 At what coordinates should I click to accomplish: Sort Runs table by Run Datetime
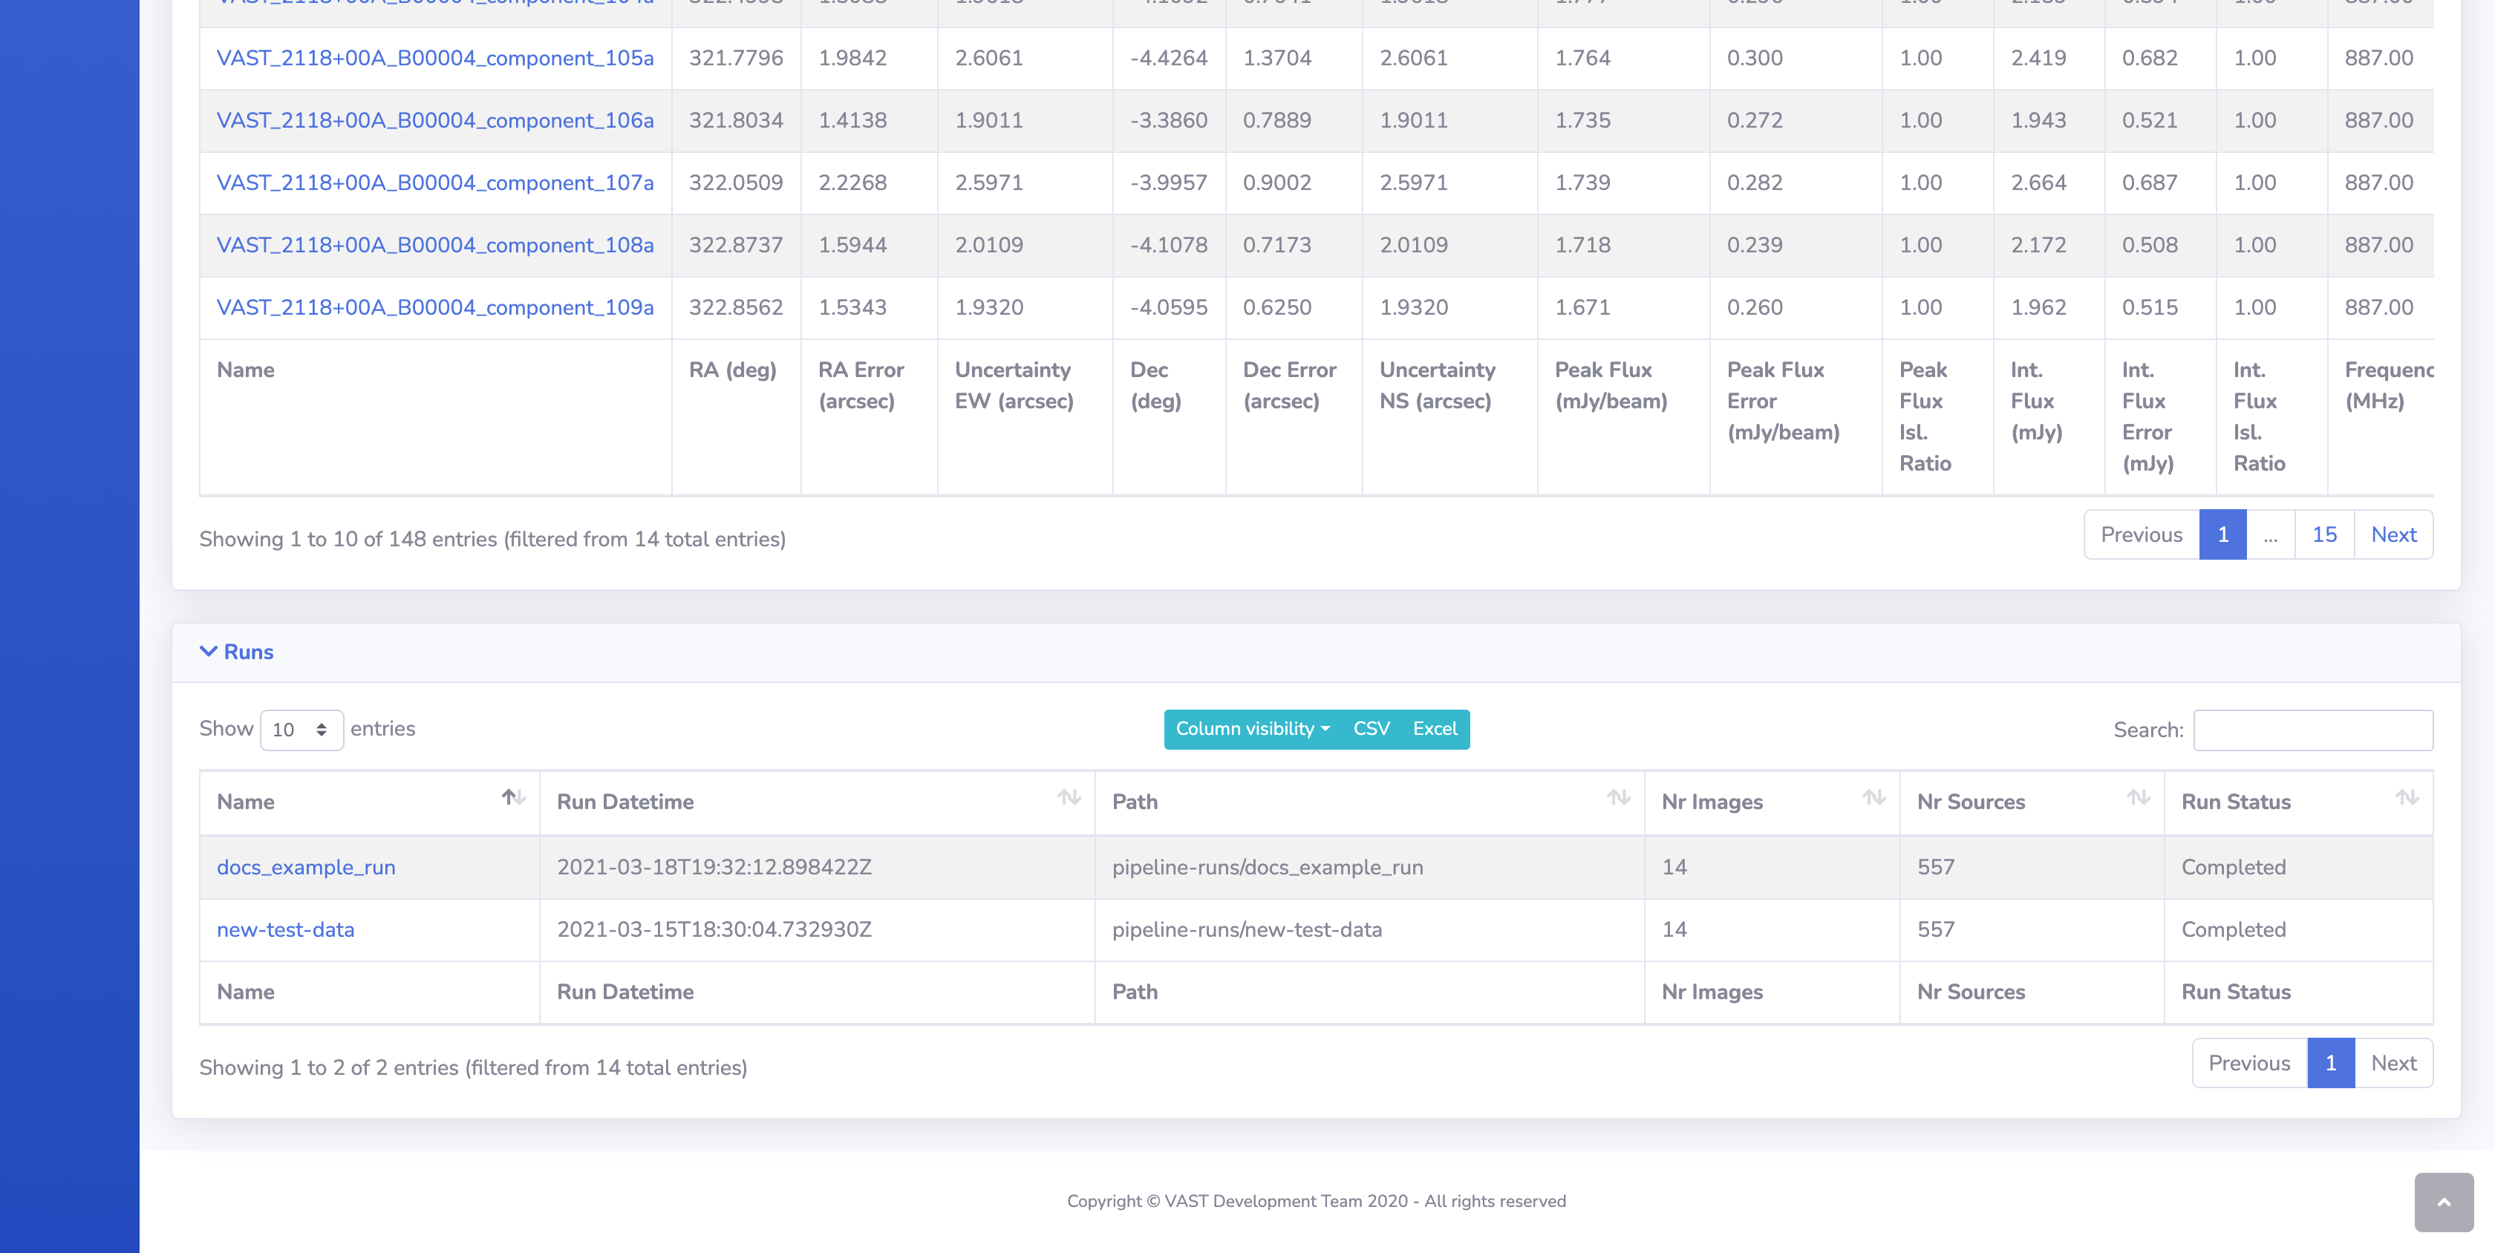click(817, 802)
